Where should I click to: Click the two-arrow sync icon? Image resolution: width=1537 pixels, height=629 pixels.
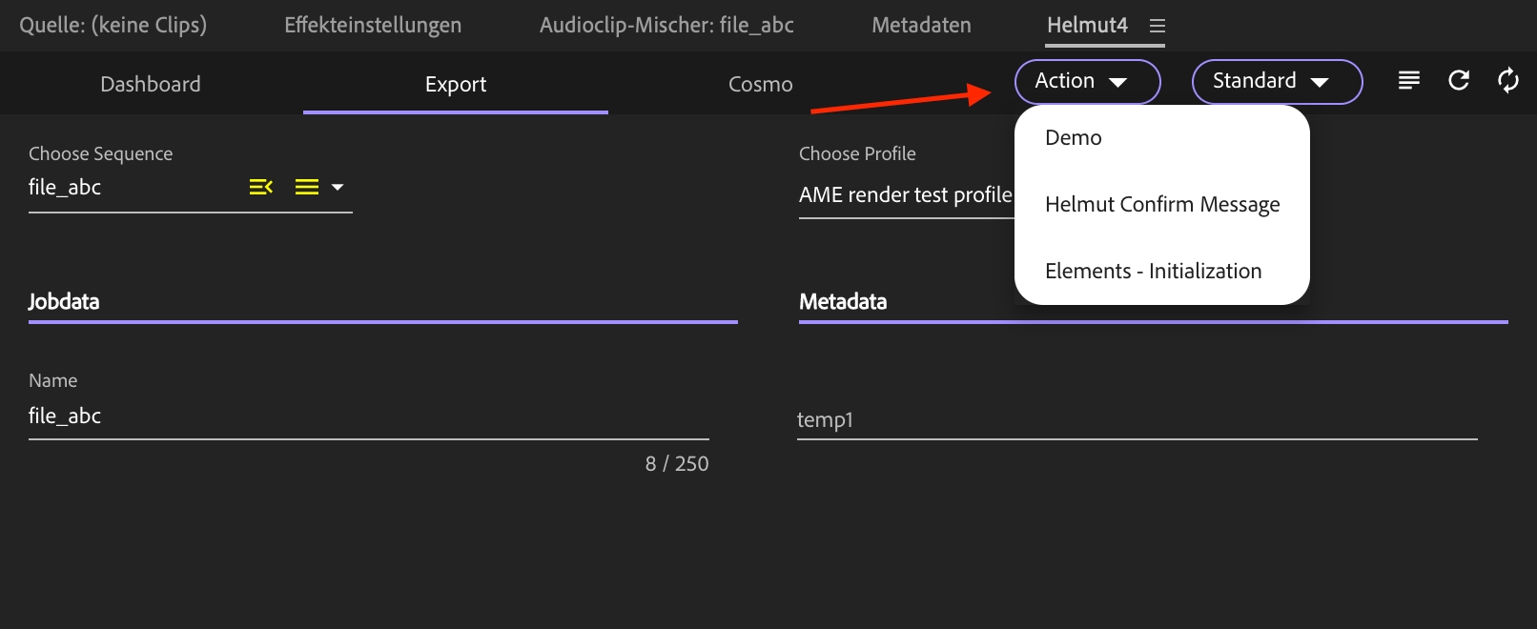(1507, 81)
